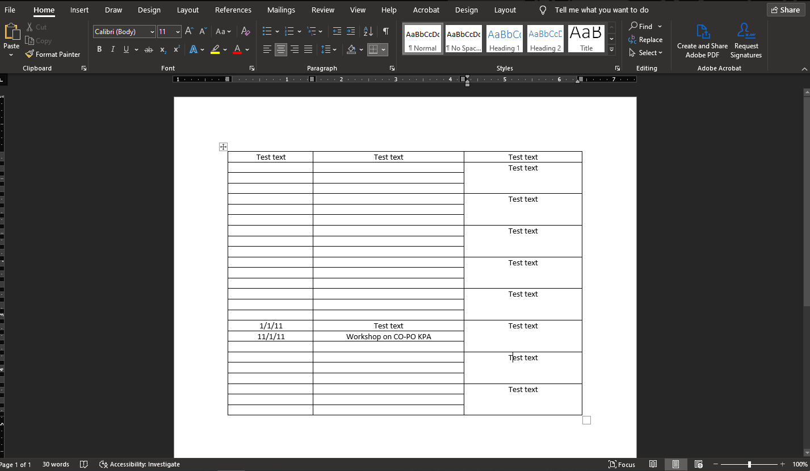Open the font size dropdown
Screen dimensions: 810x471
click(178, 32)
